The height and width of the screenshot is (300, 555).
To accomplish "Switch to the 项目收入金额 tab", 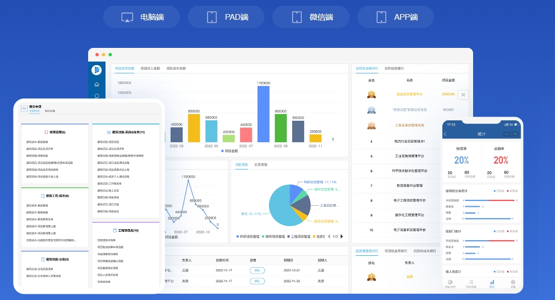I will [x=150, y=68].
